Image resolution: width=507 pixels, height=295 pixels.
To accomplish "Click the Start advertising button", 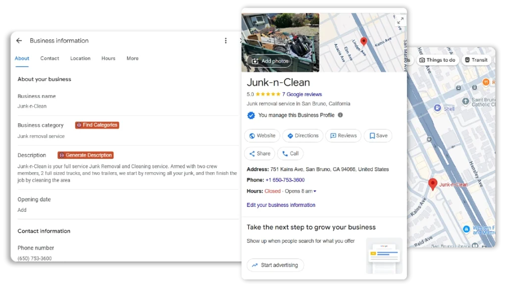I will [x=275, y=265].
